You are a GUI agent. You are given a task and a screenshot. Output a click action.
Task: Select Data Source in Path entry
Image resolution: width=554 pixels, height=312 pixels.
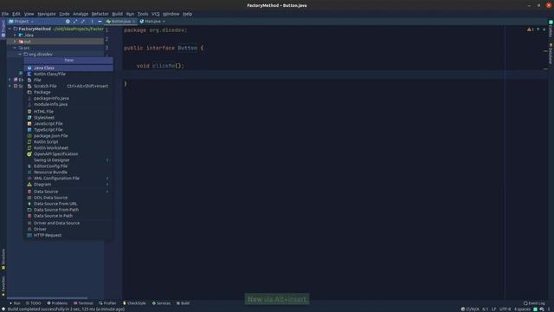(68, 216)
